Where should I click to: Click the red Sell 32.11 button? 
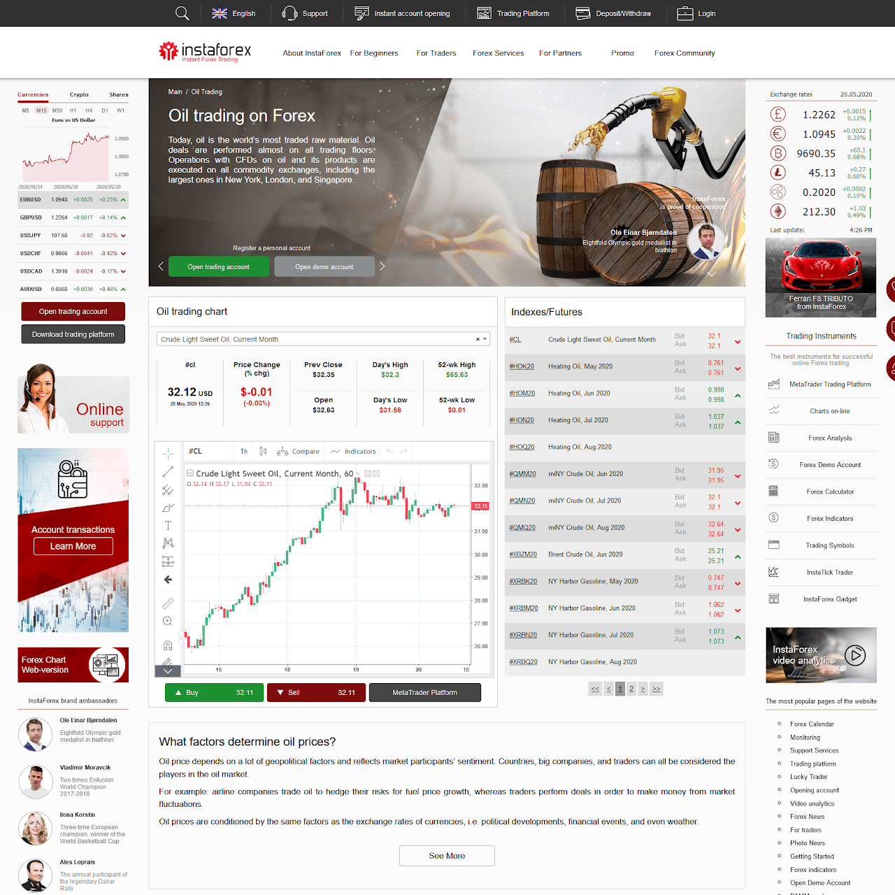pyautogui.click(x=317, y=692)
